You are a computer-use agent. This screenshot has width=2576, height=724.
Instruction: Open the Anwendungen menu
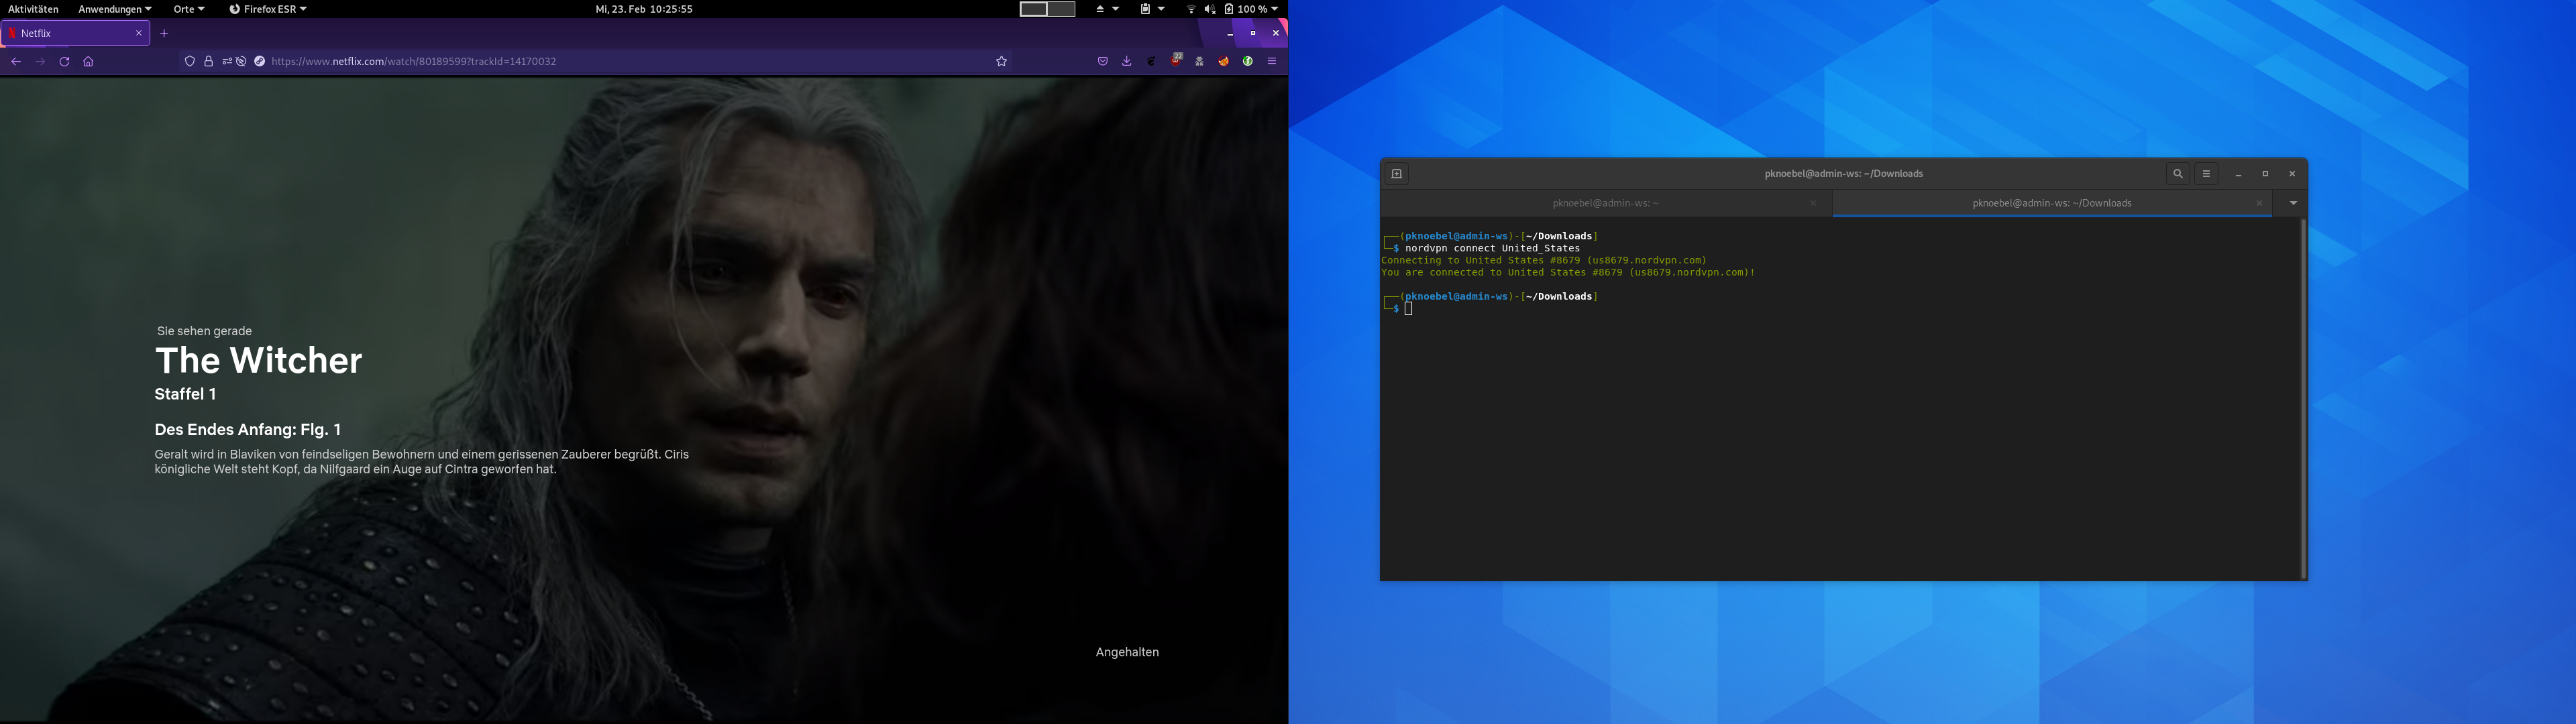[115, 9]
